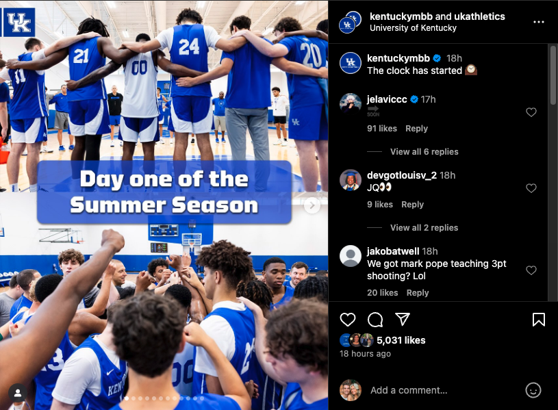This screenshot has width=558, height=410.
Task: Open the comment speech bubble icon
Action: click(x=375, y=319)
